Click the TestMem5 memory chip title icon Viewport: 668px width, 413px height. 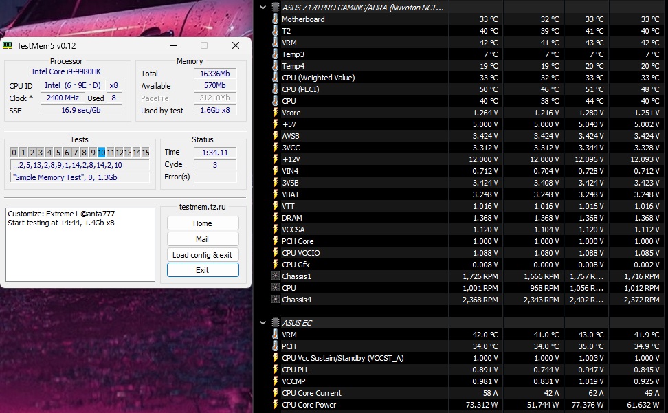[x=8, y=46]
